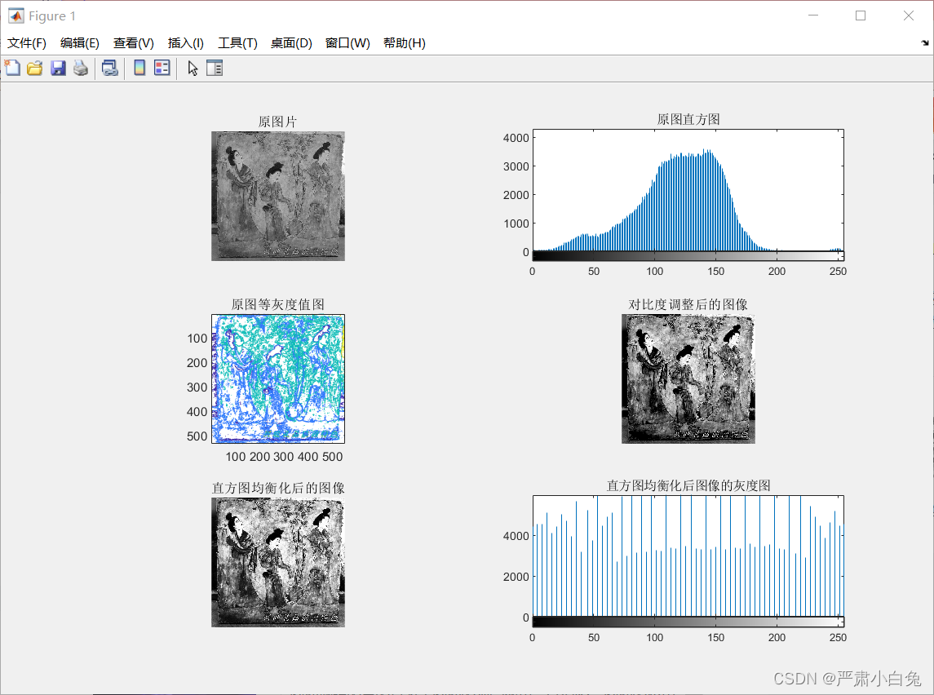
Task: Click y-axis label 500 on contour plot
Action: pyautogui.click(x=197, y=436)
